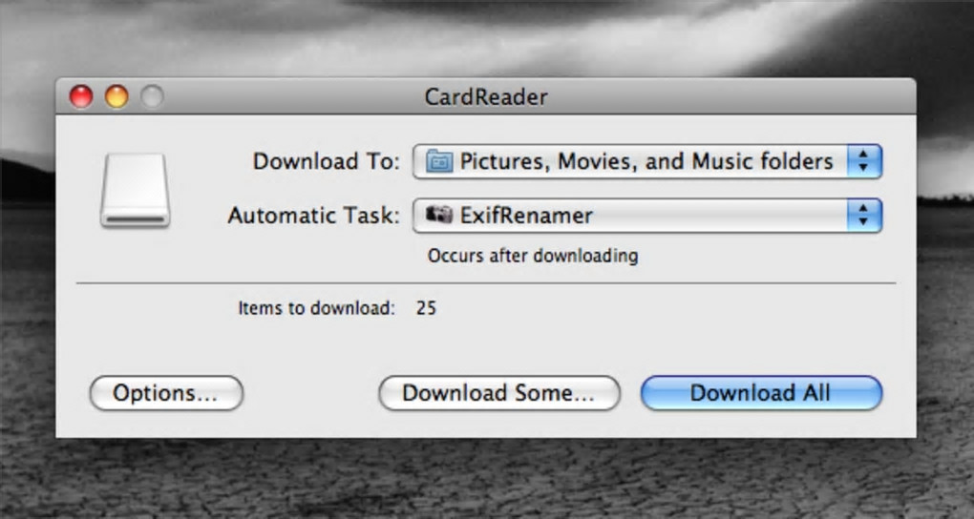Click the ExifRenamer camera icon
The width and height of the screenshot is (974, 519).
click(439, 216)
